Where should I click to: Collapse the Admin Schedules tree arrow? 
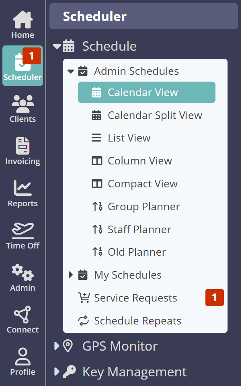click(71, 72)
